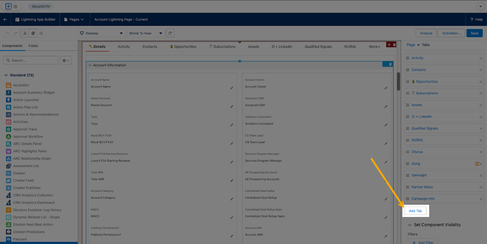Select the Chatter Feed component

pyautogui.click(x=23, y=180)
